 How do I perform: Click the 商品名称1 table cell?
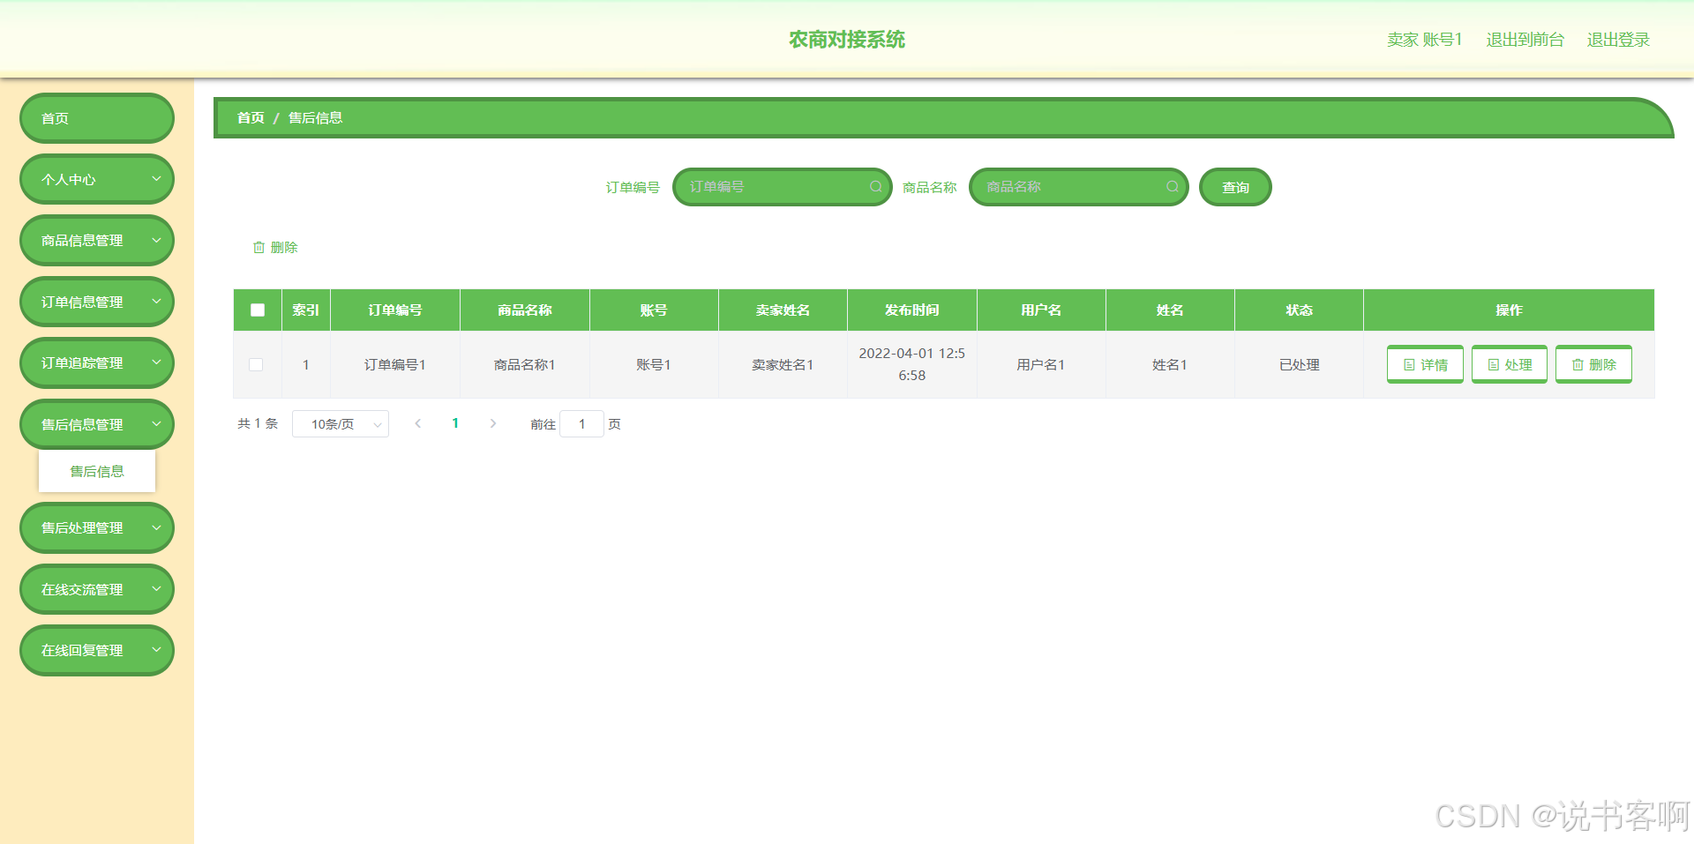tap(525, 364)
